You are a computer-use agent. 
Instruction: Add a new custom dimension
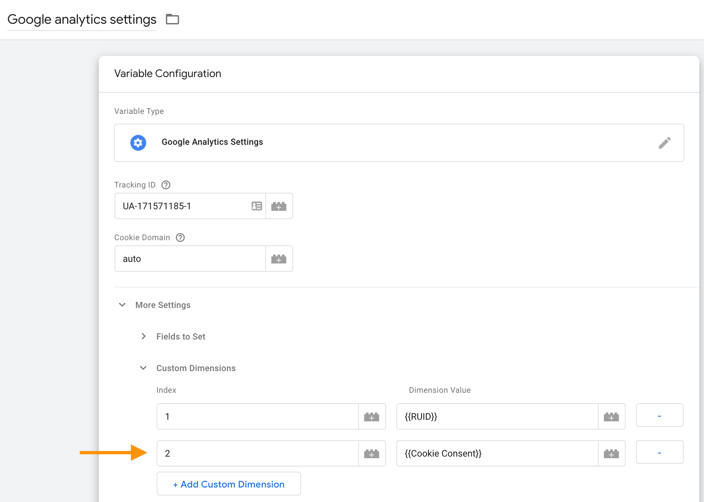229,484
